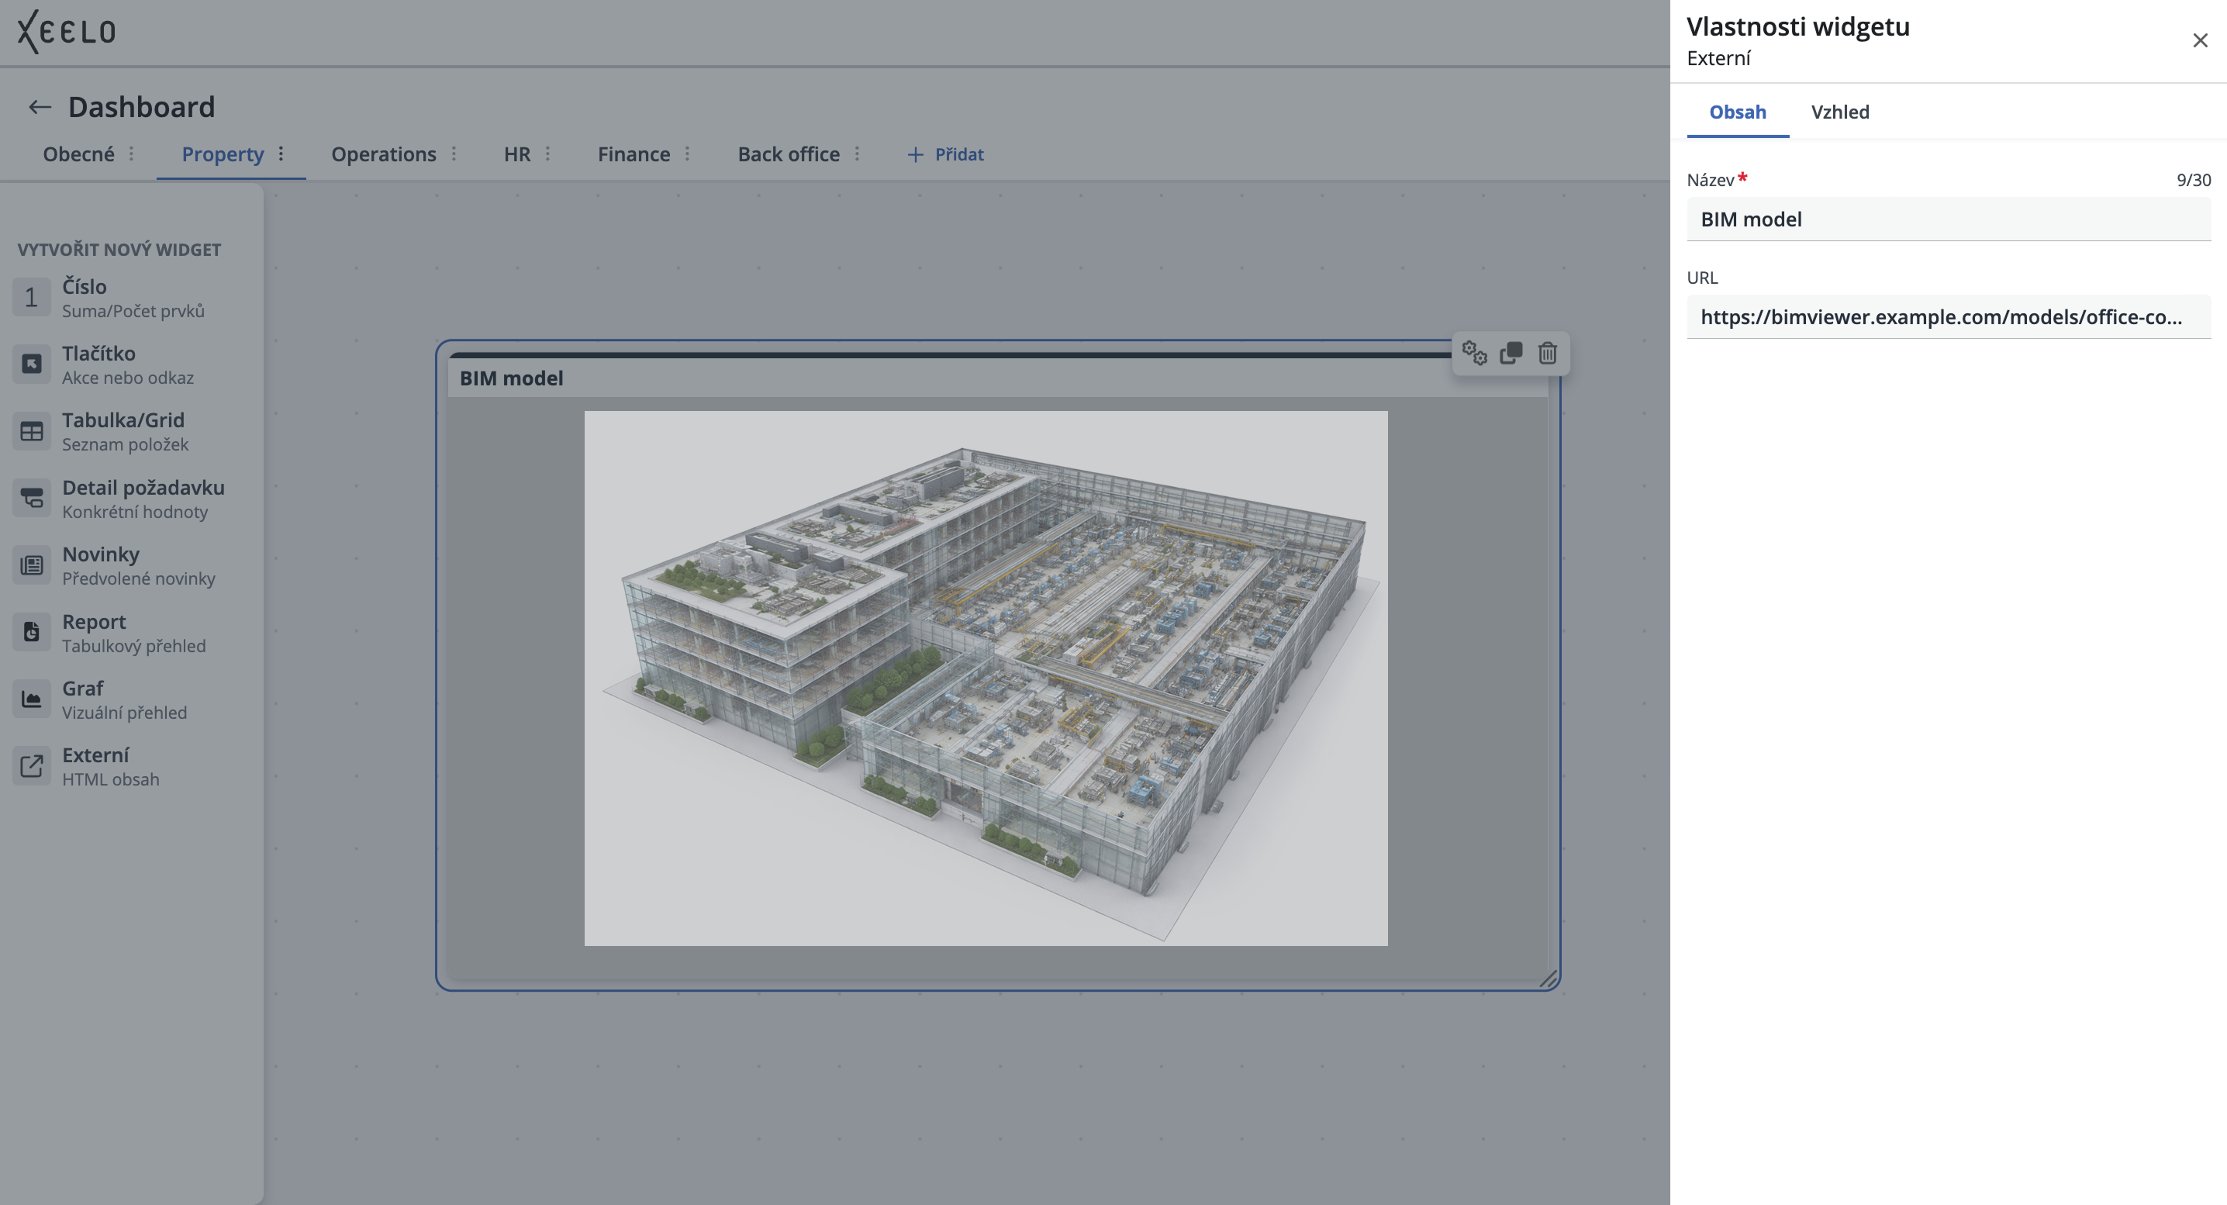Select the Tabulka/Grid widget icon

(31, 431)
